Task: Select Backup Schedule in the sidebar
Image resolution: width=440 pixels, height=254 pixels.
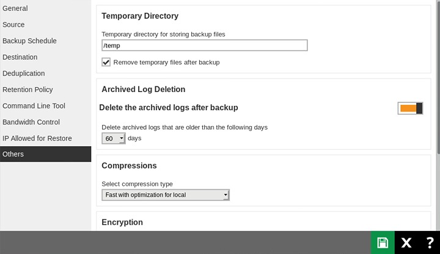Action: click(29, 41)
